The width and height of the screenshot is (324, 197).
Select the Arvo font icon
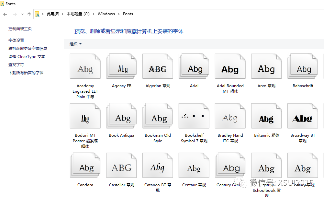click(267, 66)
